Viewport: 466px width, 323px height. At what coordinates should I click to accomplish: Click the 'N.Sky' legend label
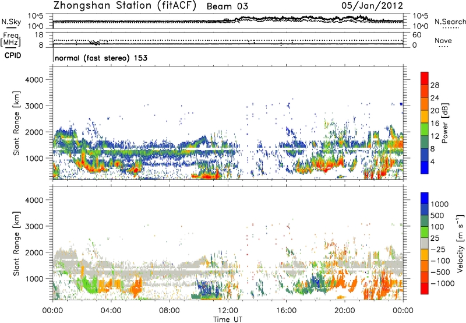11,22
